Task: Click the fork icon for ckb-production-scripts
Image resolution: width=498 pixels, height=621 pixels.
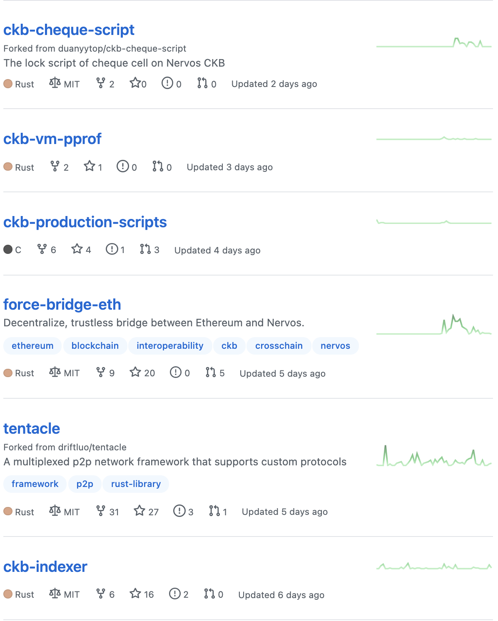Action: 42,249
